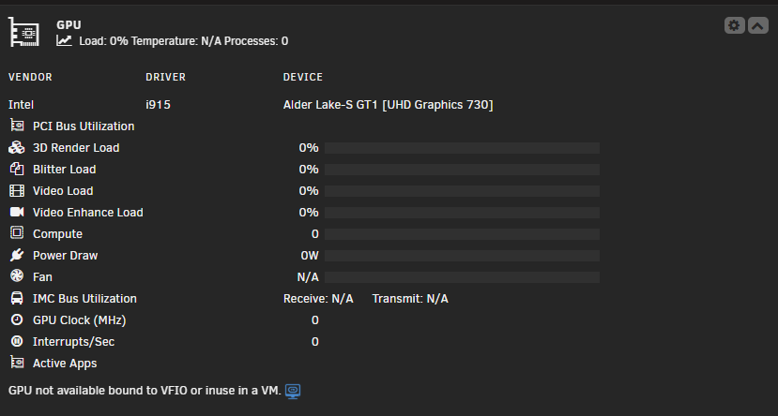Click the PCI Bus Utilization label
Viewport: 778px width, 416px height.
84,126
